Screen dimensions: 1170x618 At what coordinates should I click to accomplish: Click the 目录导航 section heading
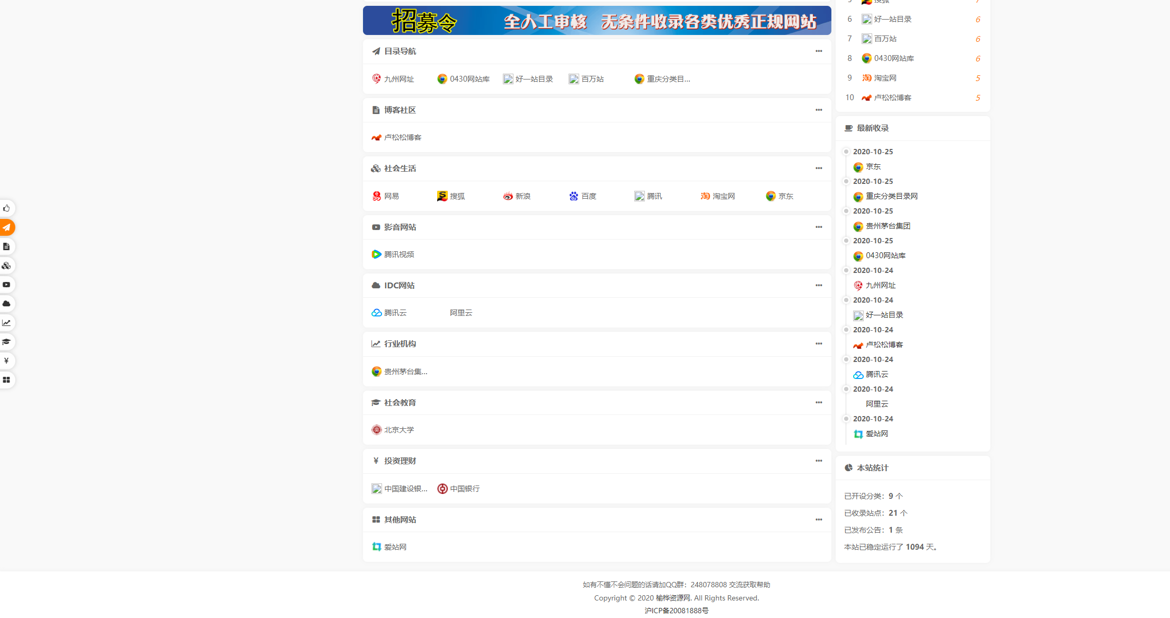pos(400,51)
